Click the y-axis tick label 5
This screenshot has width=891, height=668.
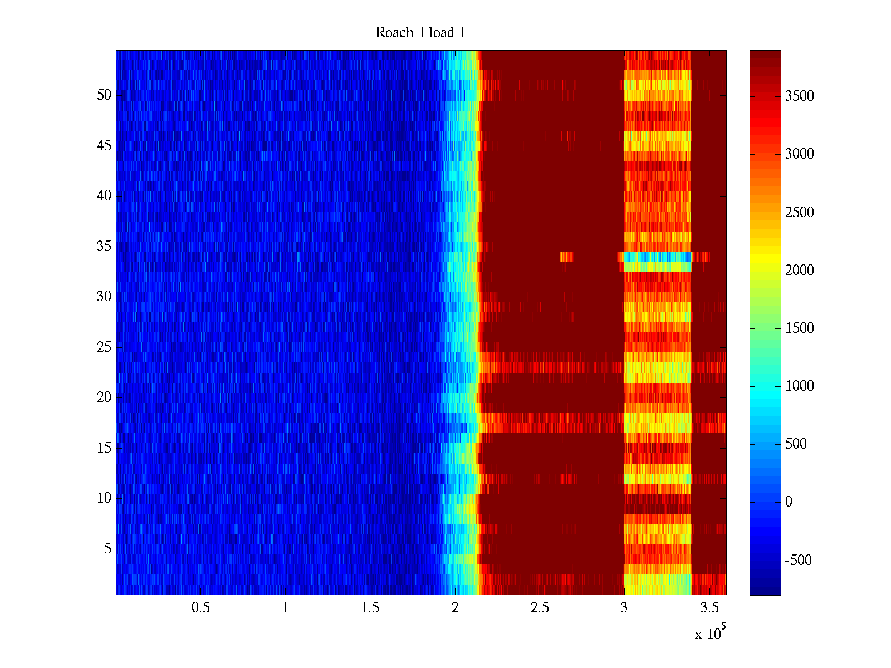[x=107, y=549]
